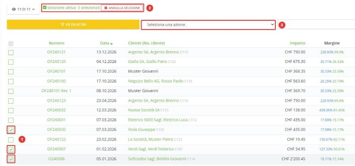355x166 pixels.
Task: Sort table by Data column
Action: coord(106,43)
